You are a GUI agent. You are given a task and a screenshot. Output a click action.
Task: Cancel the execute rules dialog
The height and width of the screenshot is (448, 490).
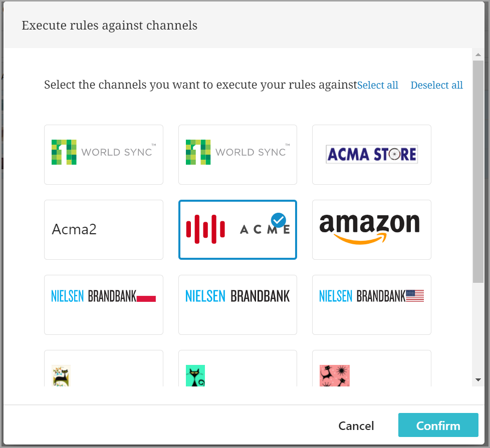click(356, 425)
